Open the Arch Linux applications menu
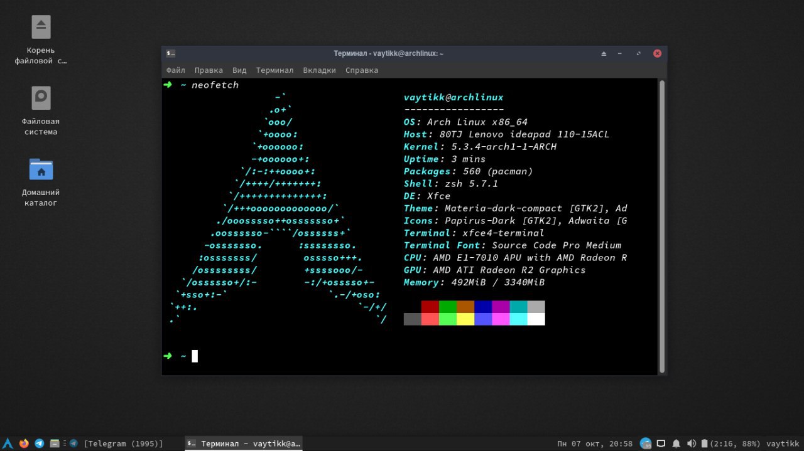The height and width of the screenshot is (451, 804). [8, 443]
